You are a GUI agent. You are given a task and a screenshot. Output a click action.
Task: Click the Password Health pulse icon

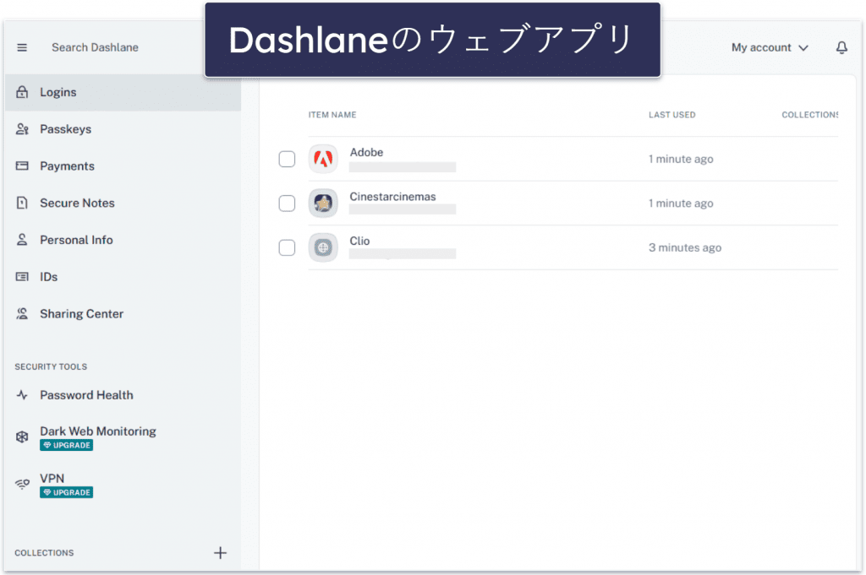[x=22, y=395]
